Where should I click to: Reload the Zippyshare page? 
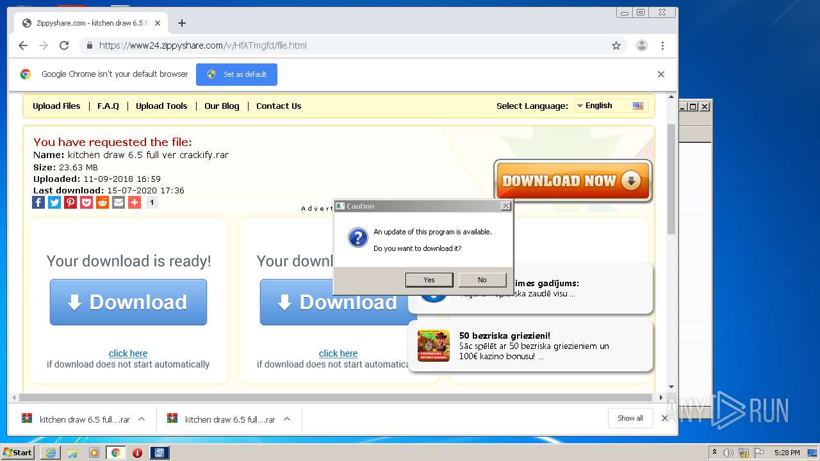click(64, 45)
